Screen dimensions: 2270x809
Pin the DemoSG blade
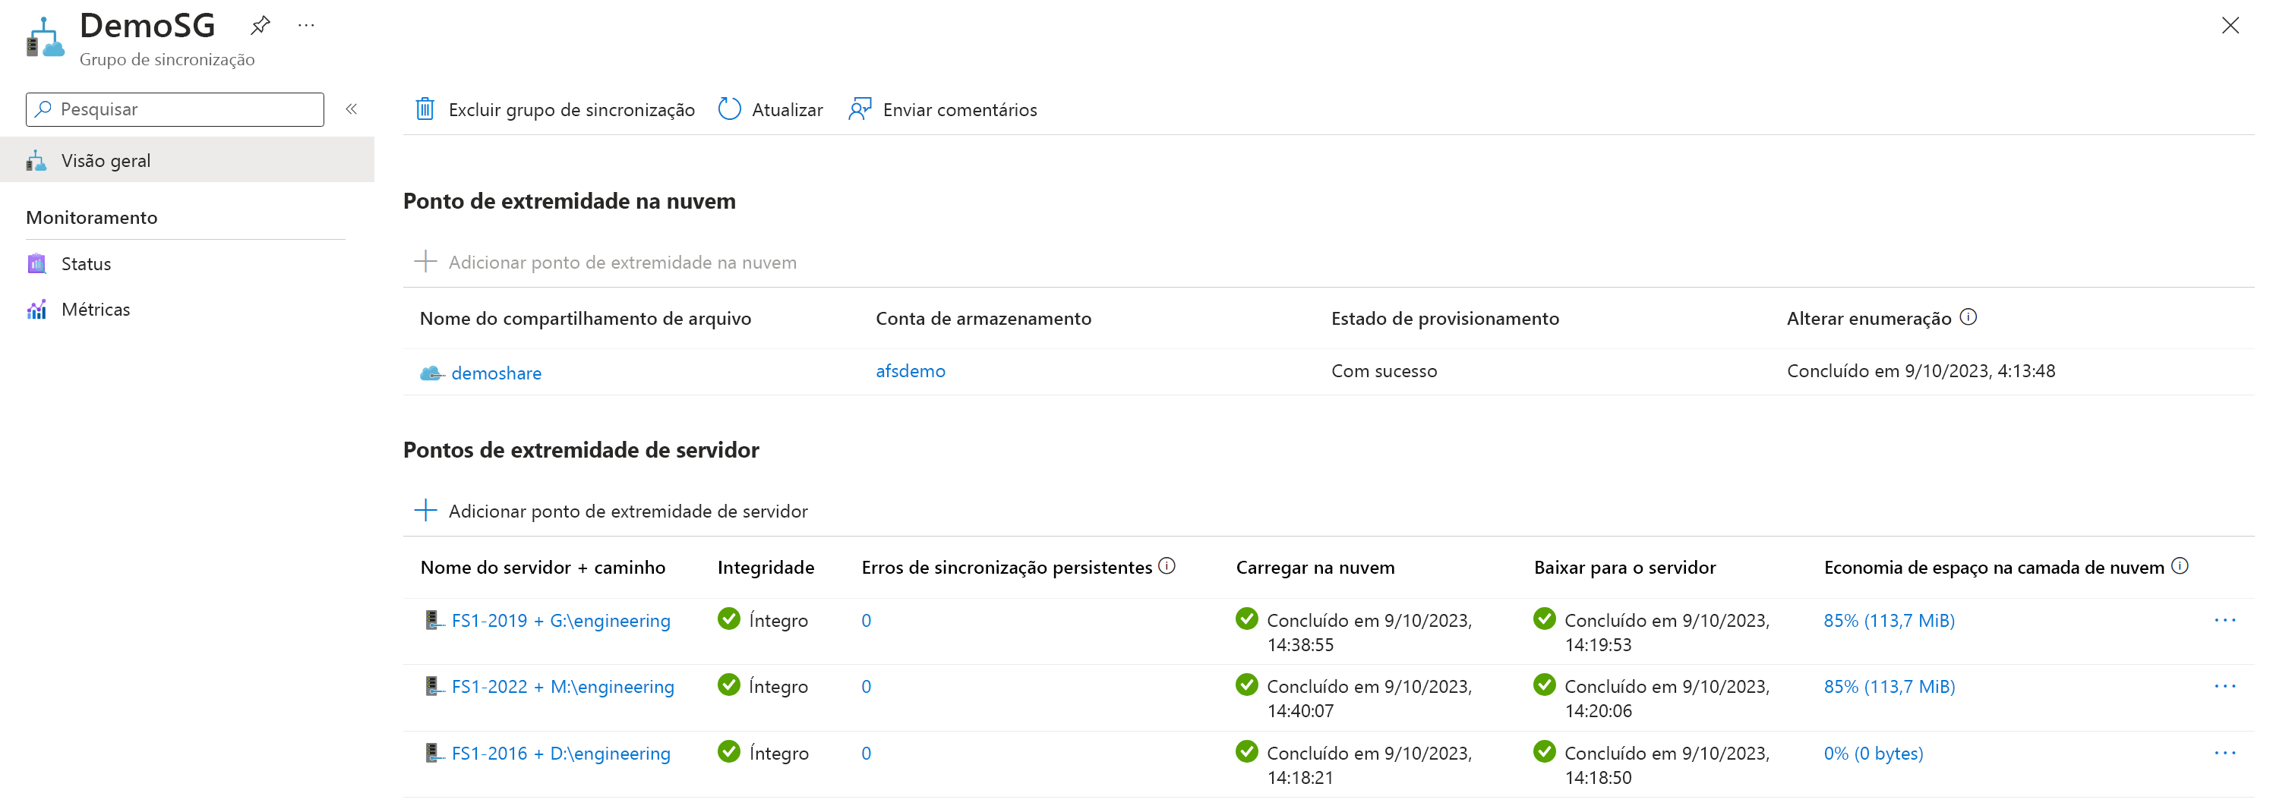click(260, 24)
